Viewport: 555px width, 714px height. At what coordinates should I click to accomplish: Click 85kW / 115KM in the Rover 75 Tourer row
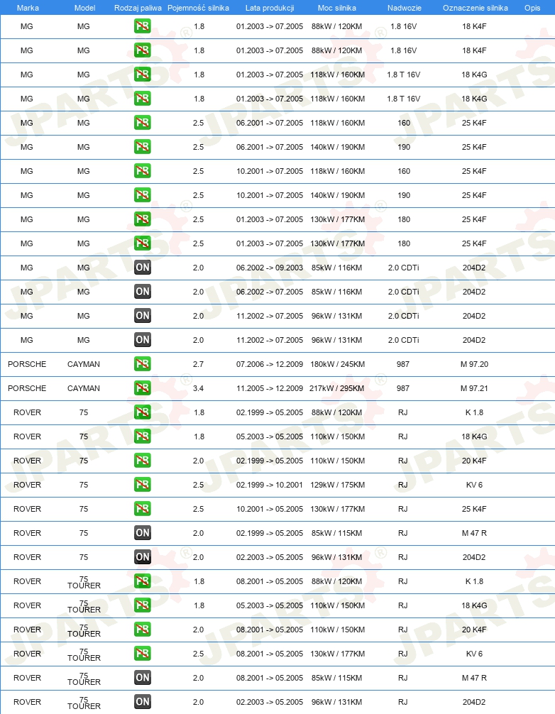337,678
